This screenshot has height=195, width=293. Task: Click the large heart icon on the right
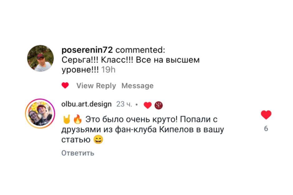[266, 114]
